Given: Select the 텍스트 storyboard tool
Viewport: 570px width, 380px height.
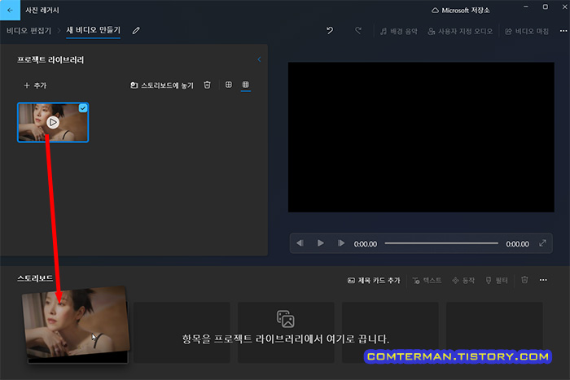Looking at the screenshot, I should 427,281.
